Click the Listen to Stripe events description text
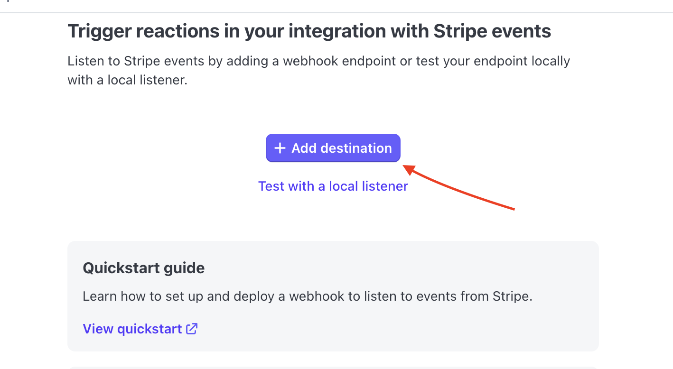The height and width of the screenshot is (369, 673). click(x=319, y=71)
